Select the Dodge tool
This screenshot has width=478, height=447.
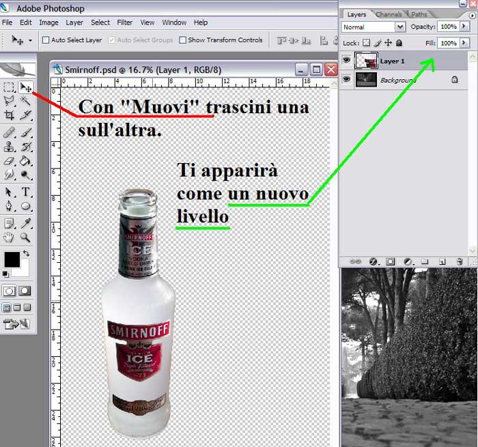point(26,174)
